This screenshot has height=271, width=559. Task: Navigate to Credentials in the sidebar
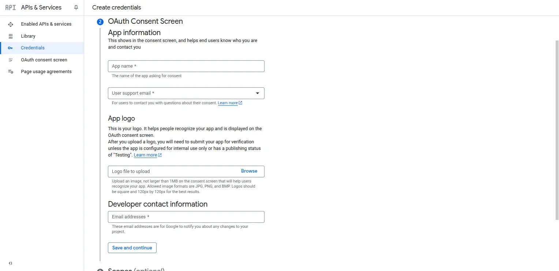[33, 48]
